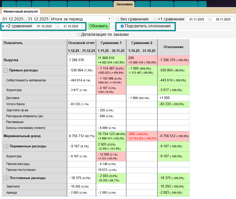
Task: Edit the 01.10.2025 second comparison date
Action: [45, 26]
